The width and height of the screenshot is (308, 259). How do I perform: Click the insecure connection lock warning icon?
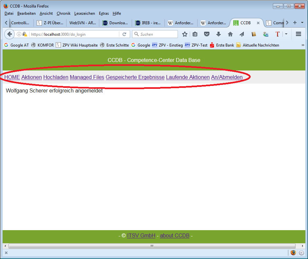tap(25, 34)
